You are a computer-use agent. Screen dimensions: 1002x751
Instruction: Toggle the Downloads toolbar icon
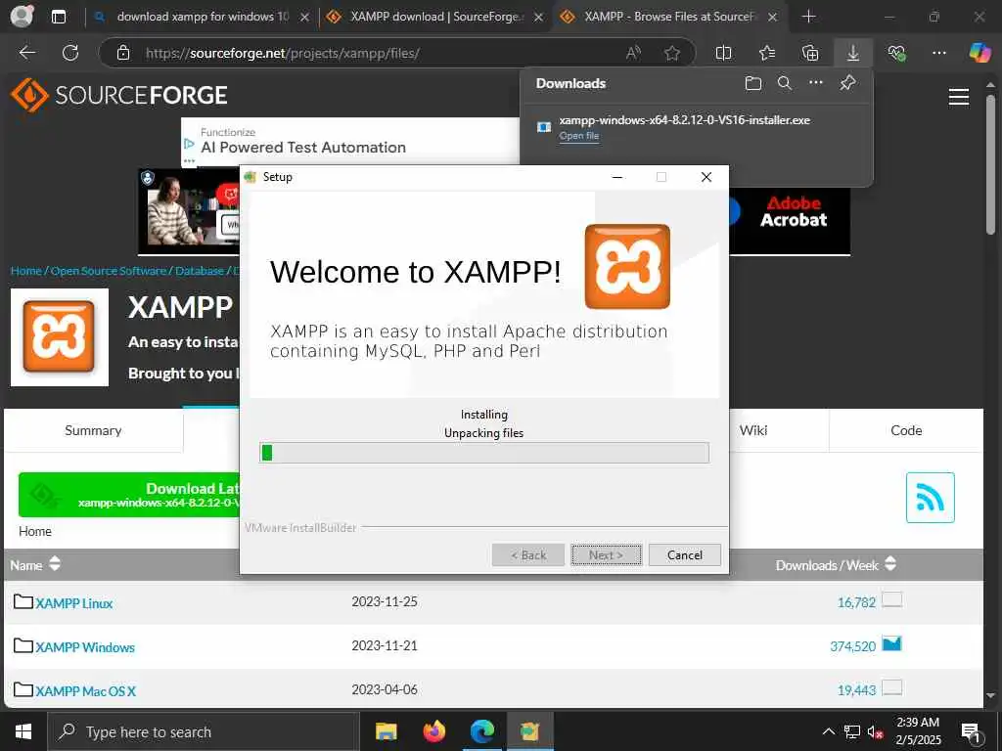[x=853, y=53]
